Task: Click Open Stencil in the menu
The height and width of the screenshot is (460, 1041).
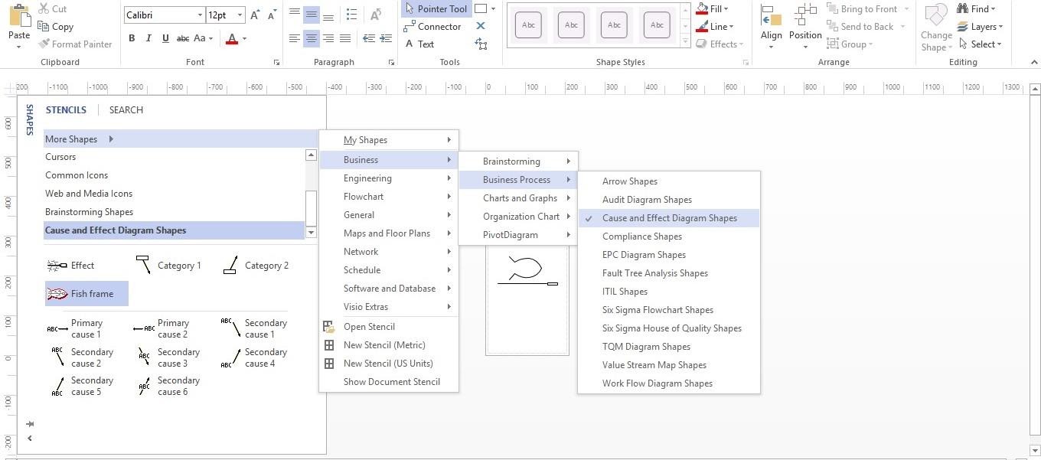Action: 369,326
